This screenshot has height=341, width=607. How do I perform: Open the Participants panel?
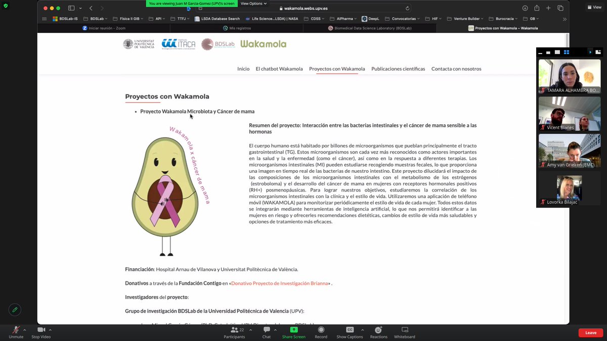point(234,332)
